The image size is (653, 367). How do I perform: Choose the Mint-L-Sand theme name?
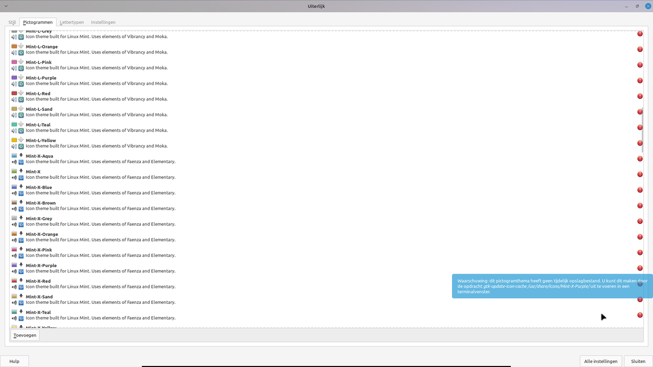(39, 109)
